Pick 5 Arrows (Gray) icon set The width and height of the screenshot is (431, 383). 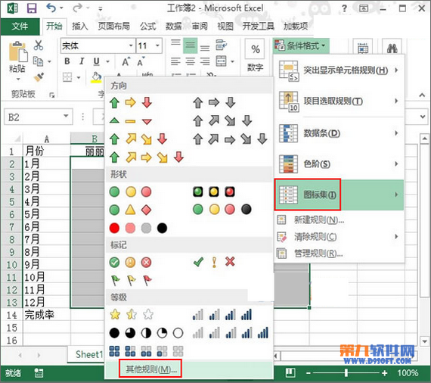(230, 139)
